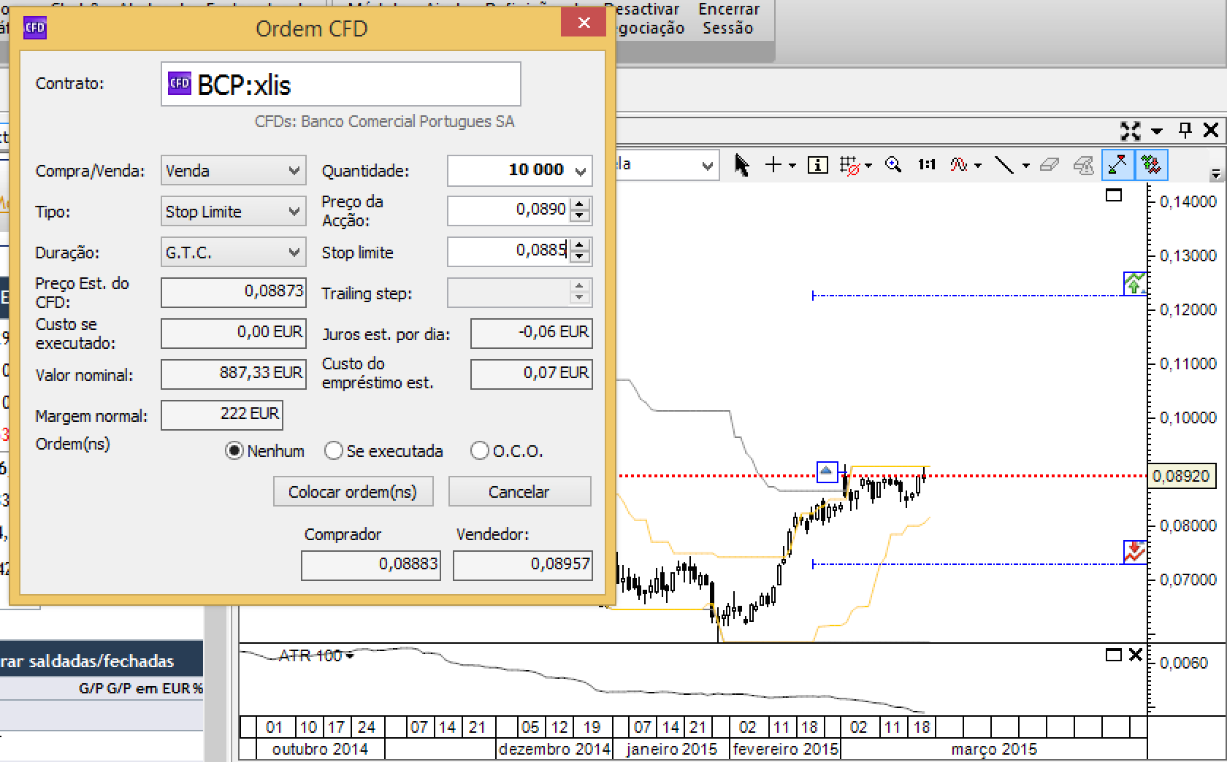The image size is (1227, 762).
Task: Decrease Stop limite with down arrow
Action: click(580, 257)
